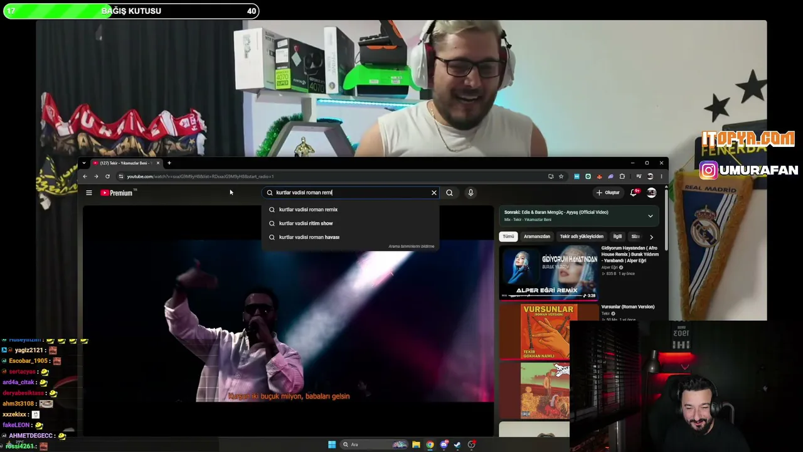Expand the Sonraki mix playlist panel
Image resolution: width=803 pixels, height=452 pixels.
(x=650, y=216)
